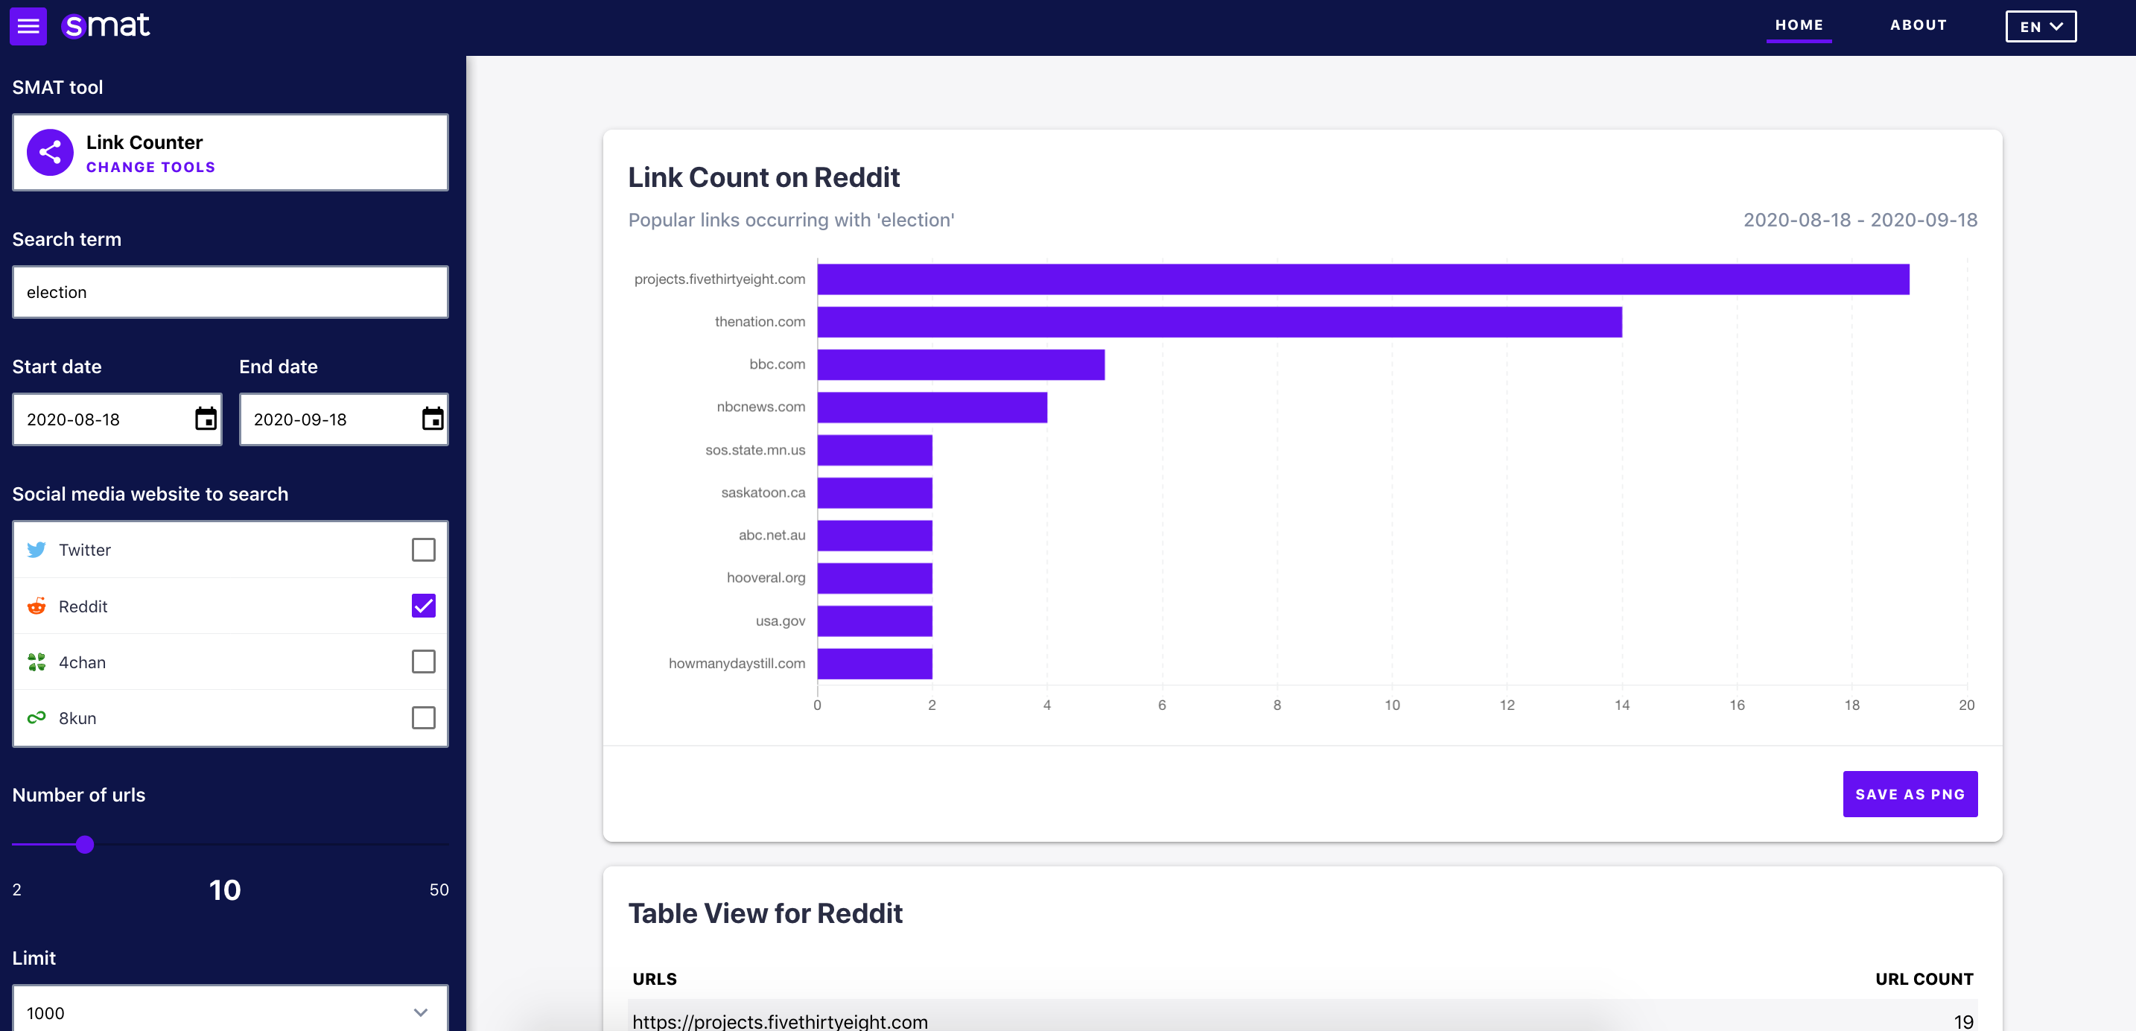This screenshot has width=2136, height=1031.
Task: Click the projects.fivethirtyeight.com bar
Action: (1363, 279)
